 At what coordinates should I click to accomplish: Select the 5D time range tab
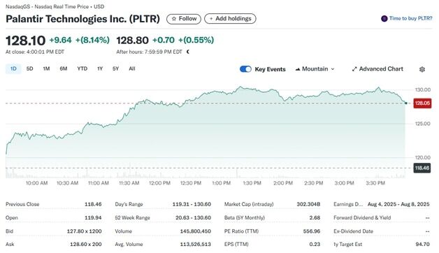point(29,69)
